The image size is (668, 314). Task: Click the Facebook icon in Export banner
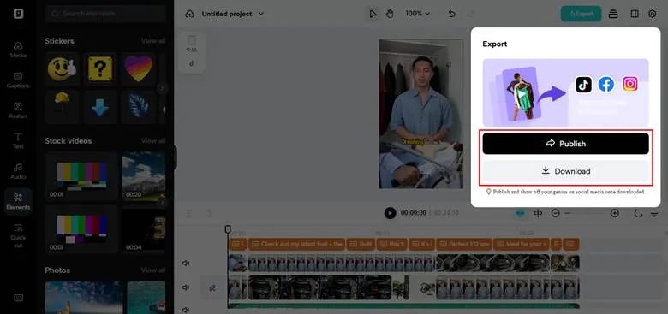(605, 84)
